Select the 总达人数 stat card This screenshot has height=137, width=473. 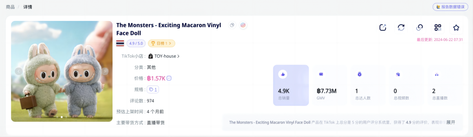click(368, 85)
